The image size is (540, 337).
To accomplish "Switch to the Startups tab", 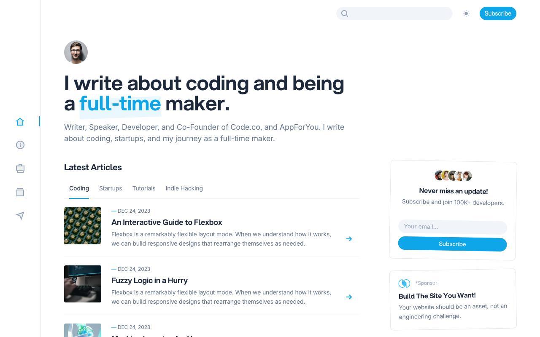I will point(111,188).
